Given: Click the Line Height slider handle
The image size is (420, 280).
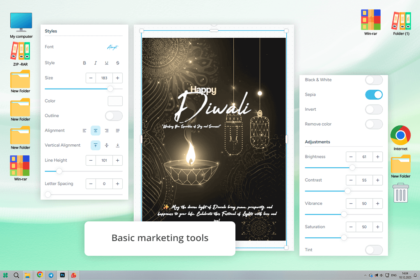Looking at the screenshot, I should (59, 171).
